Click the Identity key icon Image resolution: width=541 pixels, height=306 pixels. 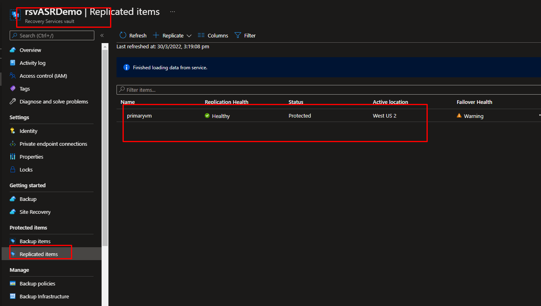coord(13,131)
